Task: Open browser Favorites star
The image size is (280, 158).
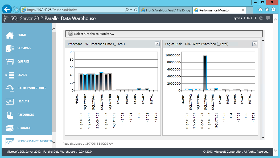Action: pos(267,10)
